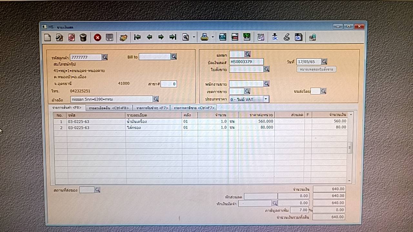Open the ใบสั่งขาย lookup magnifier
The image size is (413, 232).
click(267, 69)
